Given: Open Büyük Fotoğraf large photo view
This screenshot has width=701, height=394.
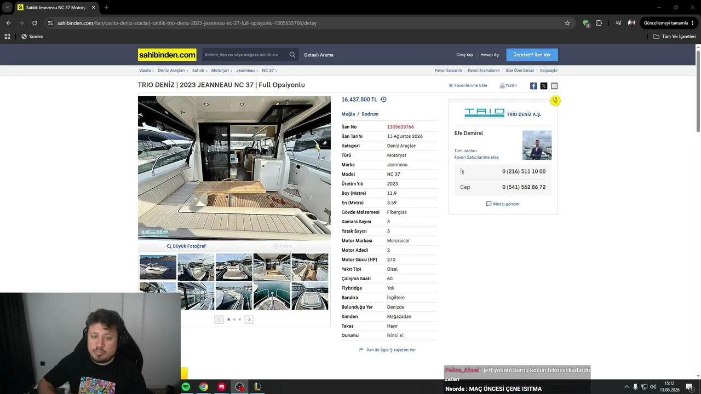Looking at the screenshot, I should pyautogui.click(x=186, y=246).
